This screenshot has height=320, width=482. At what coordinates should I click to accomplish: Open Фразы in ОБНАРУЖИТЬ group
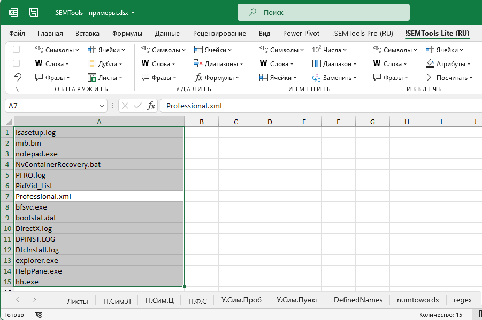(x=52, y=77)
